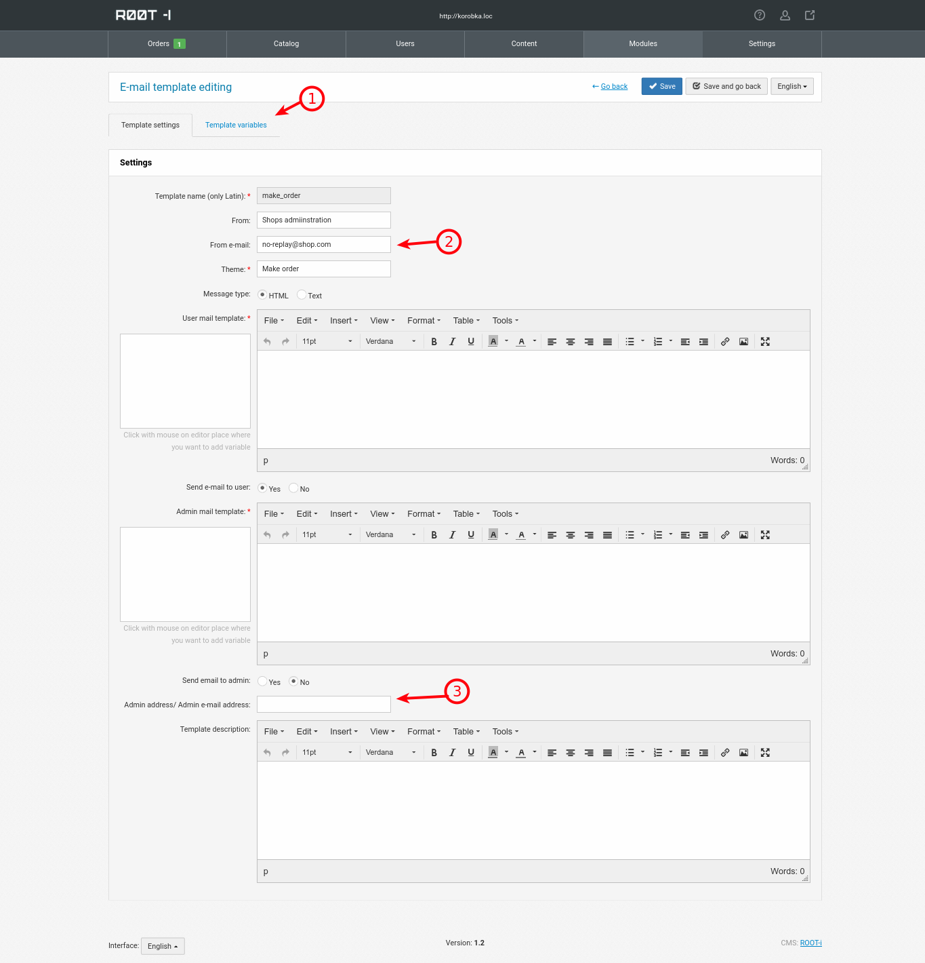Justify text in User mail template editor
The width and height of the screenshot is (925, 963).
point(607,342)
